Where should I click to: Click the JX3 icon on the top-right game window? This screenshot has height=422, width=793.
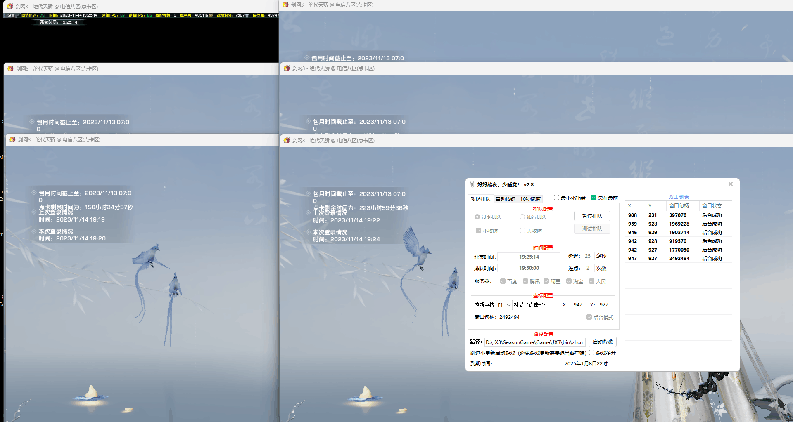[286, 5]
